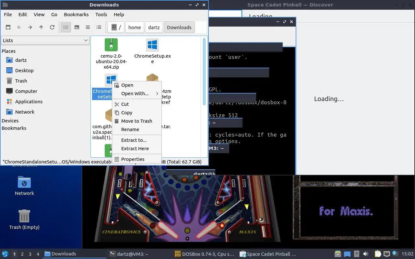Expand Open With submenu
The height and width of the screenshot is (259, 415).
coord(136,94)
